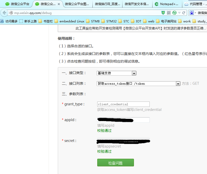This screenshot has height=174, width=207.
Task: Open the 新手上路 bookmark link
Action: coord(28,21)
